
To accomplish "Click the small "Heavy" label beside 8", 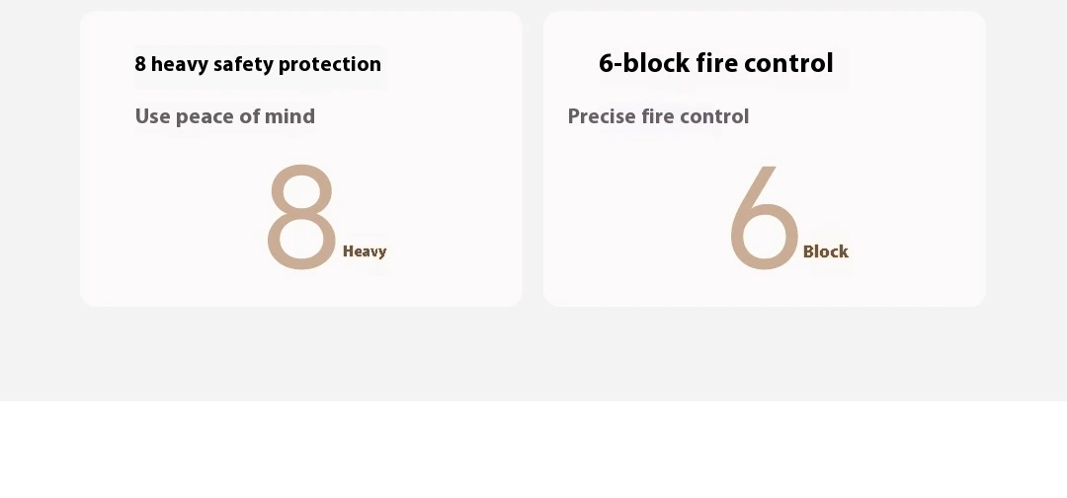I will [365, 251].
